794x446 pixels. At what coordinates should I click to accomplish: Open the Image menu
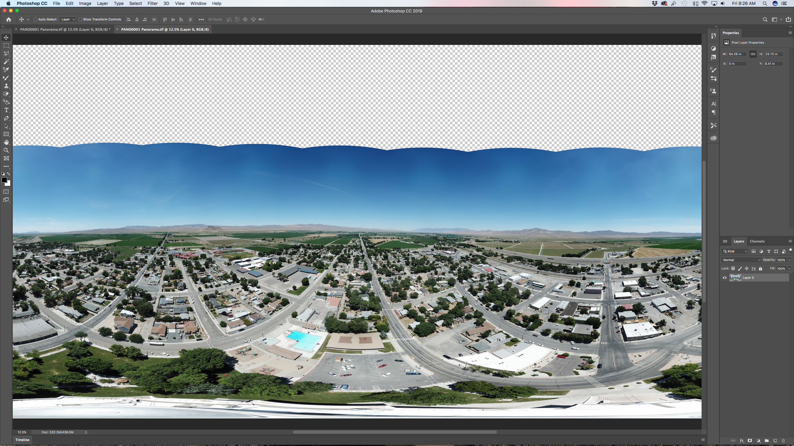(x=85, y=4)
